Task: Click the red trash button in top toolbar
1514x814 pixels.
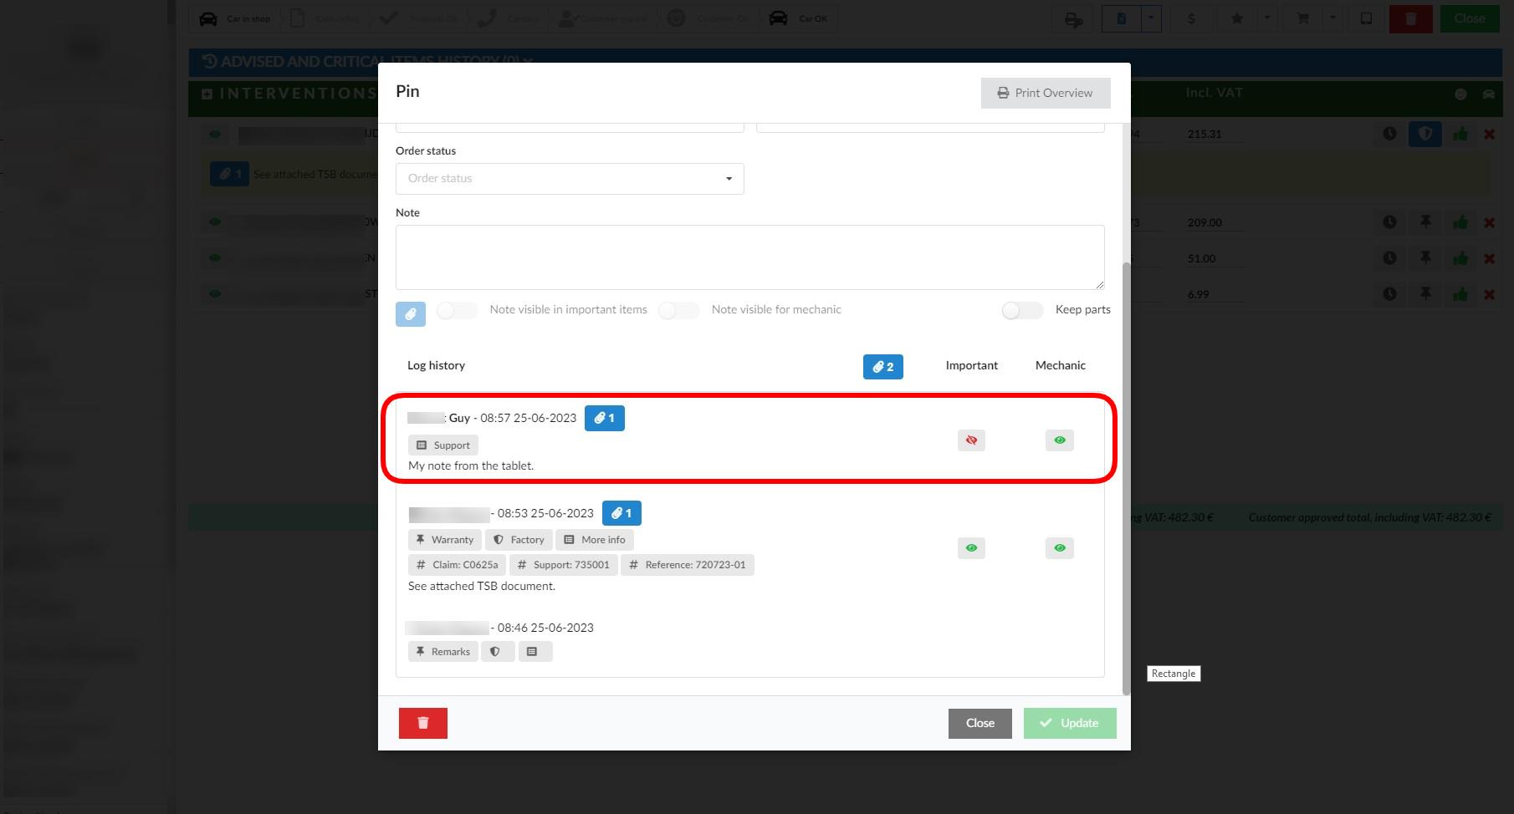Action: [1411, 18]
